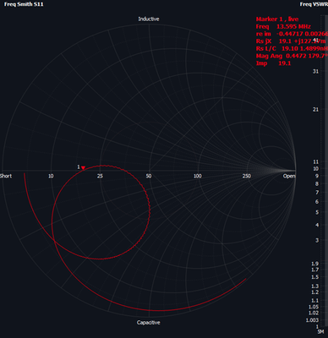Image resolution: width=328 pixels, height=338 pixels.
Task: Click the '1.05' tick on the VSWR scale
Action: click(314, 307)
